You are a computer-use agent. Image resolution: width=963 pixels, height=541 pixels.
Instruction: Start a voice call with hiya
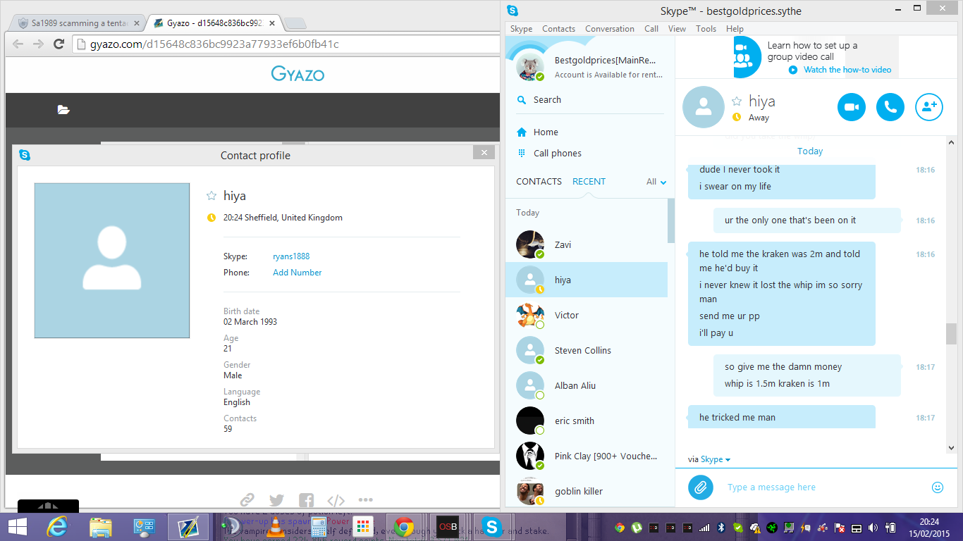[x=890, y=107]
